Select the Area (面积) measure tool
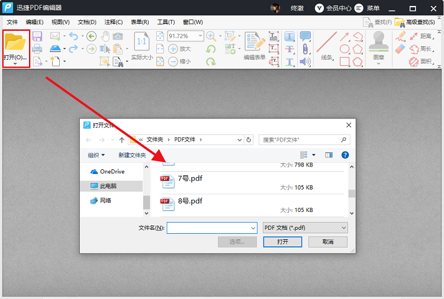 [422, 62]
